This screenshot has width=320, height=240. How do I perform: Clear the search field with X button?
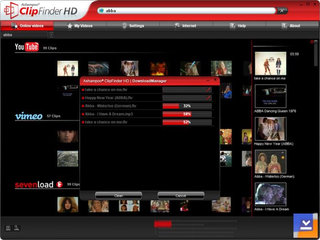[282, 10]
